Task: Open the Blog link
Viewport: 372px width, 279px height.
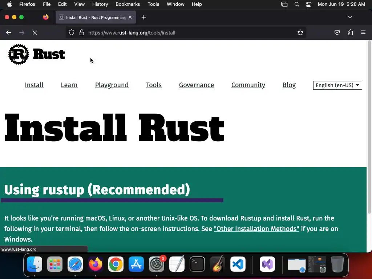Action: pos(289,85)
